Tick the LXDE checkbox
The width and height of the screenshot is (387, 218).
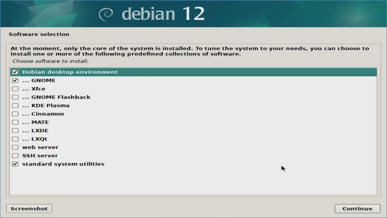[x=15, y=130]
